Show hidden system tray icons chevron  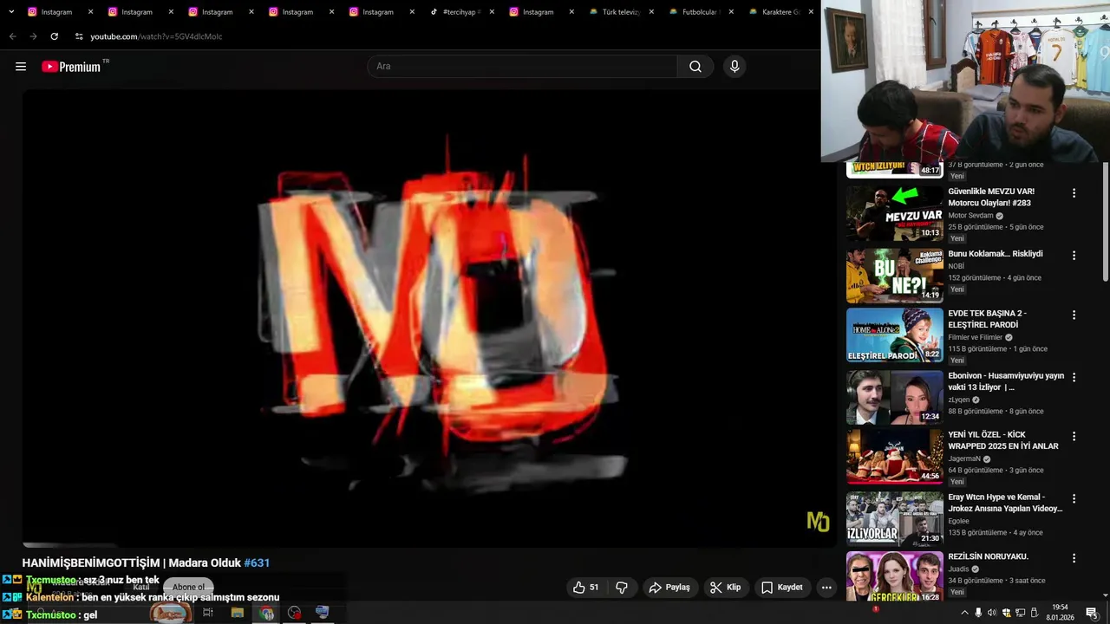(x=964, y=613)
